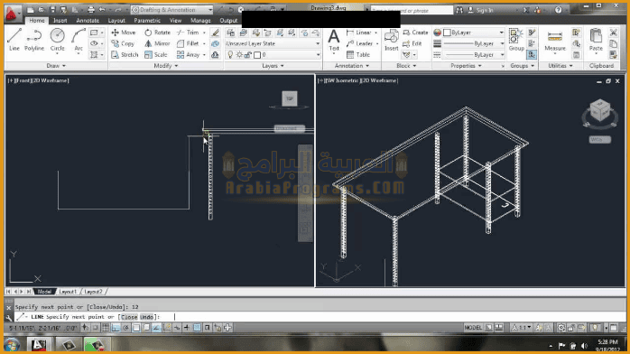Click the Group tool
Image resolution: width=630 pixels, height=354 pixels.
pos(516,40)
